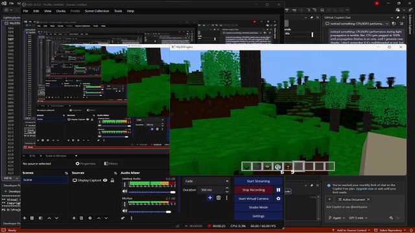Start new Copilot chat thread icon
This screenshot has height=233, width=415.
coord(394,24)
